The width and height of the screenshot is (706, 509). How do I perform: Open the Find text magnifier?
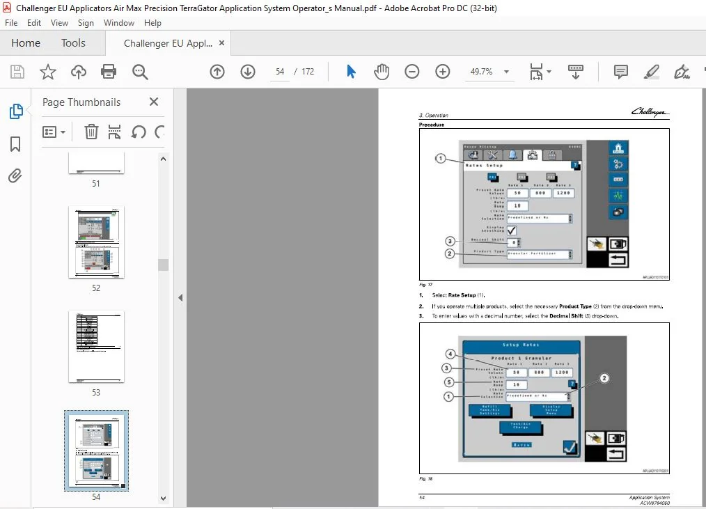[x=139, y=72]
